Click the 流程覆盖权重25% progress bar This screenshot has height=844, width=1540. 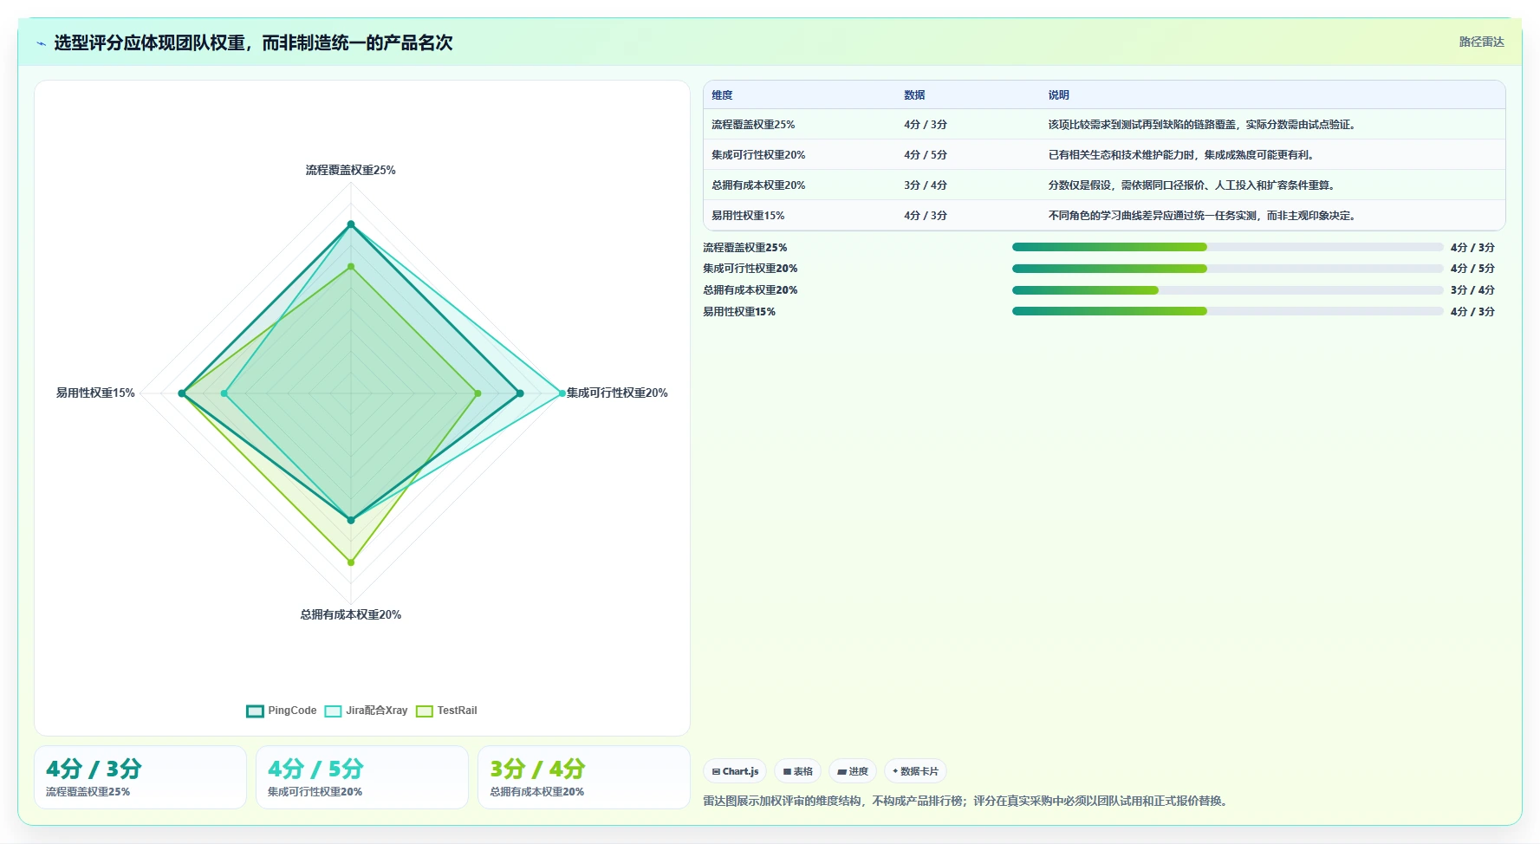[x=1227, y=247]
